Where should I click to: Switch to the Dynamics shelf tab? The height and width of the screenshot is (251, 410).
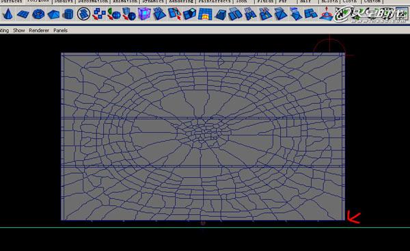pos(153,1)
